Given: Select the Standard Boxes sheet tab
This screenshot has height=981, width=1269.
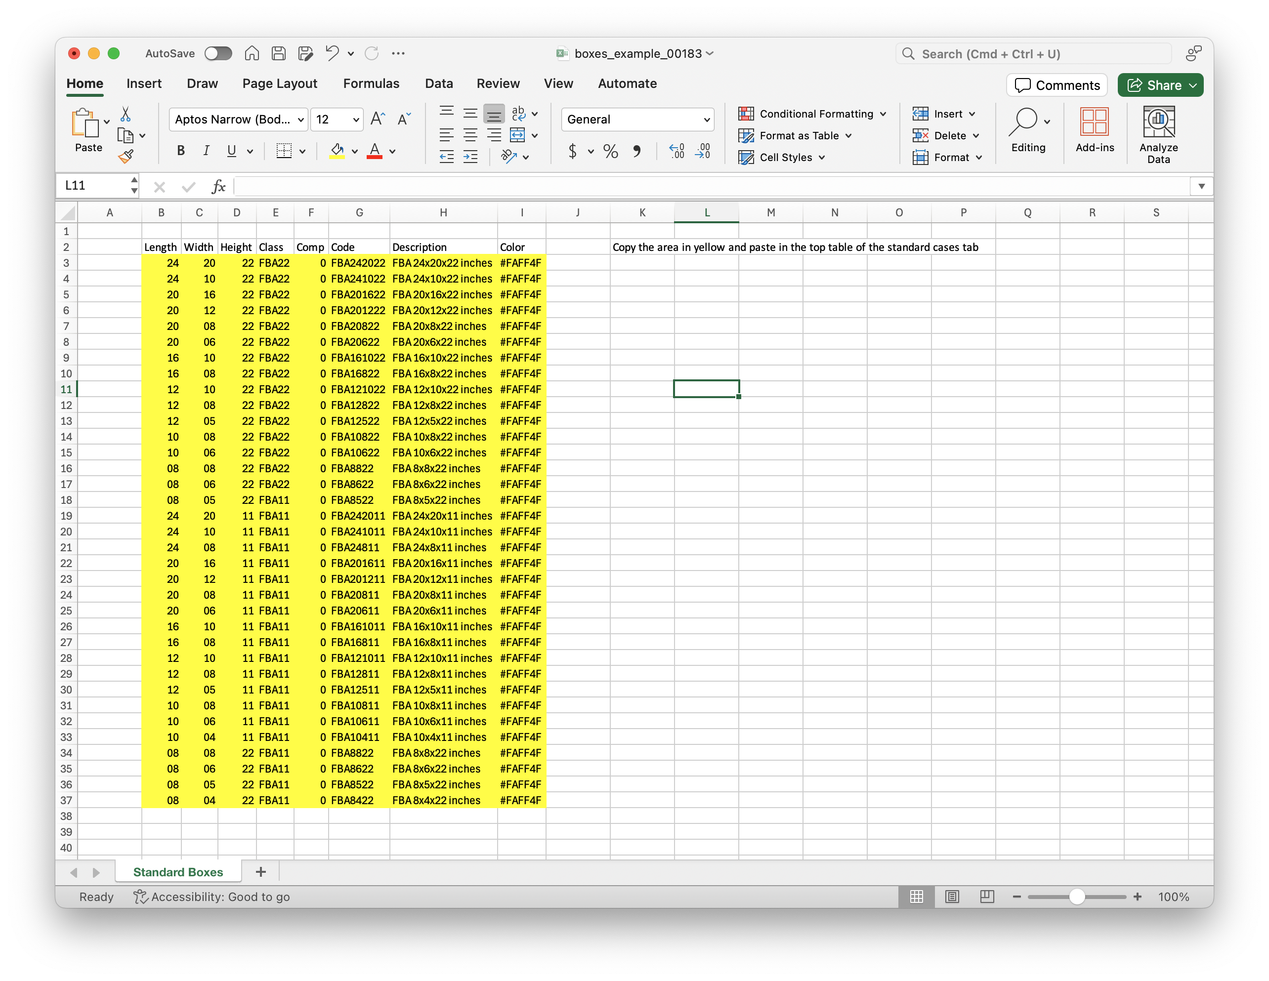Looking at the screenshot, I should click(178, 872).
